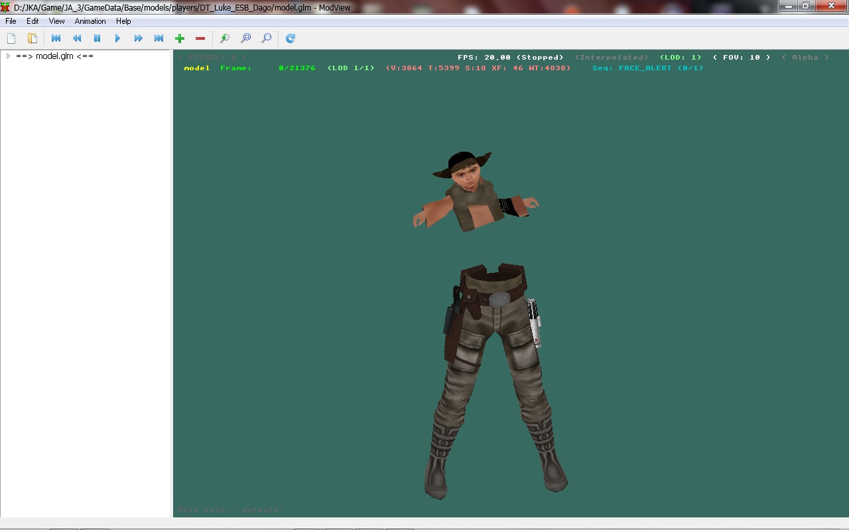
Task: Click the new document icon
Action: pyautogui.click(x=11, y=38)
